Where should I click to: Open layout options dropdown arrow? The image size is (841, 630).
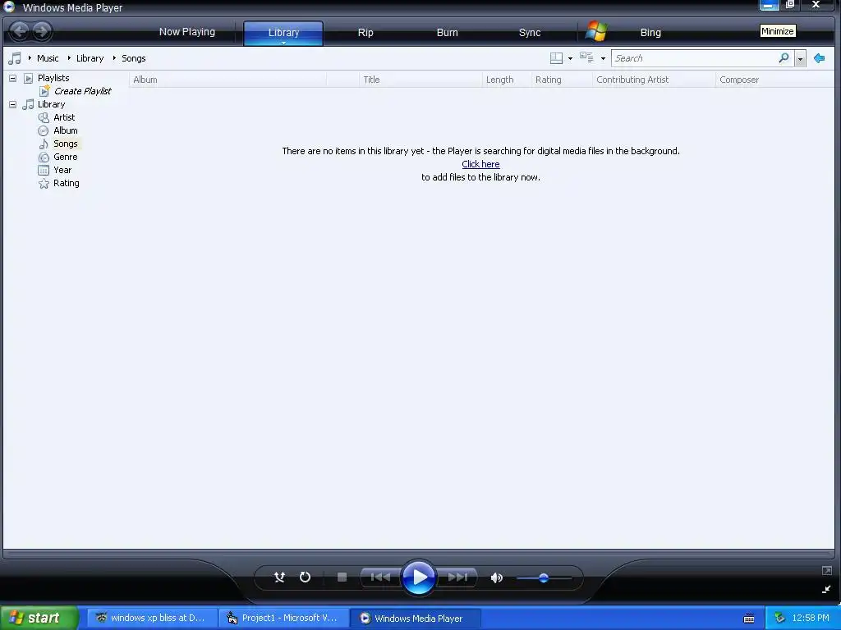[570, 58]
